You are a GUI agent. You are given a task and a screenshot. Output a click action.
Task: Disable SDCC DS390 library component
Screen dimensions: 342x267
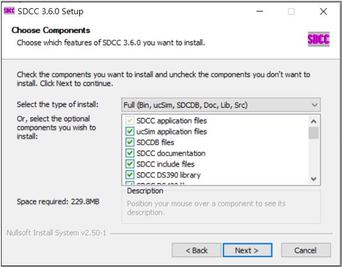click(130, 175)
